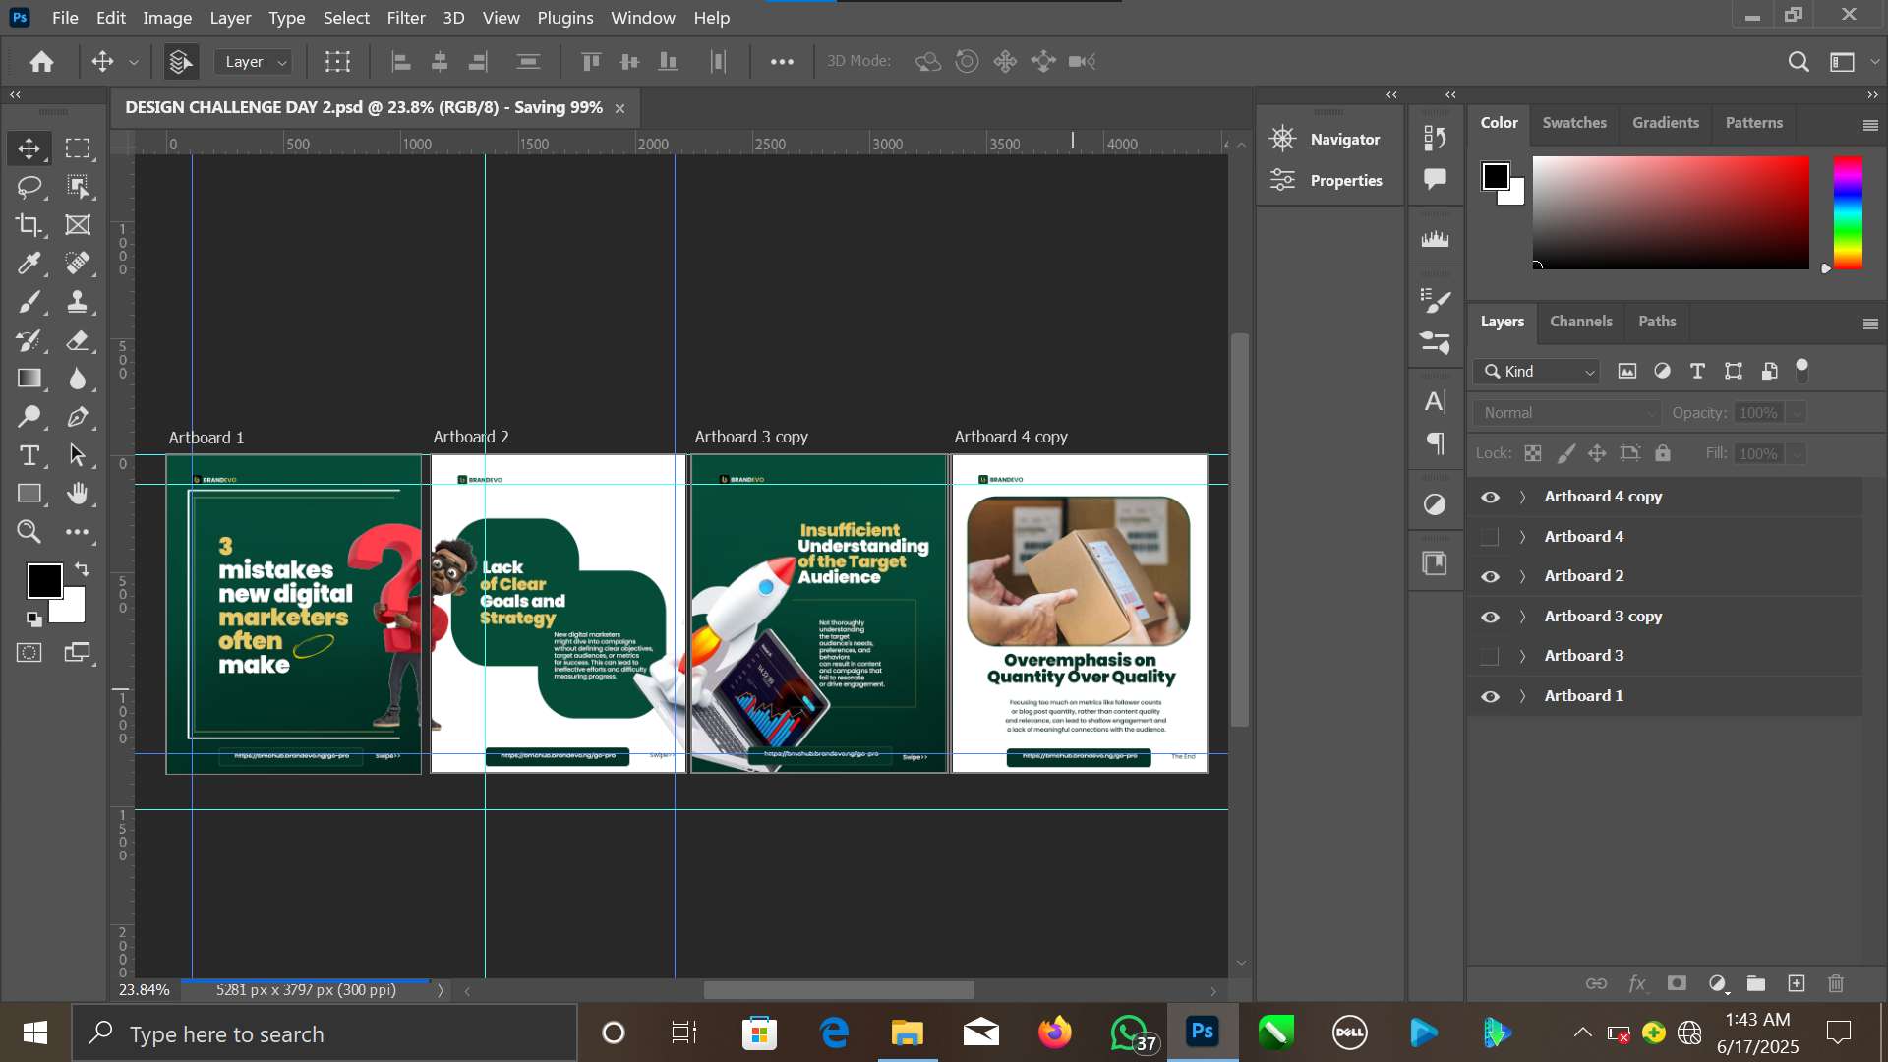Viewport: 1888px width, 1062px height.
Task: Open Photoshop from the Windows taskbar
Action: [1202, 1032]
